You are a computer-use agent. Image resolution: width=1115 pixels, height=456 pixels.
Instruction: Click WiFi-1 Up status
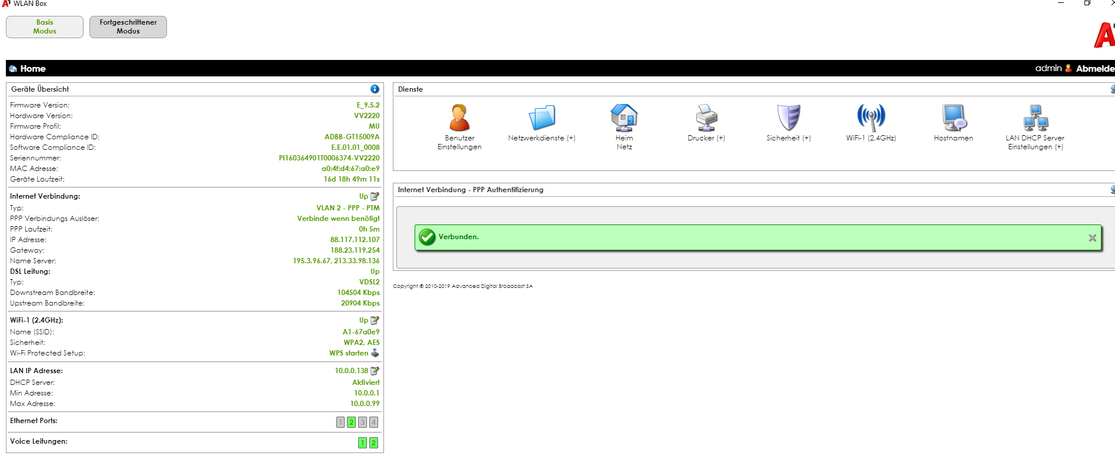pyautogui.click(x=363, y=320)
